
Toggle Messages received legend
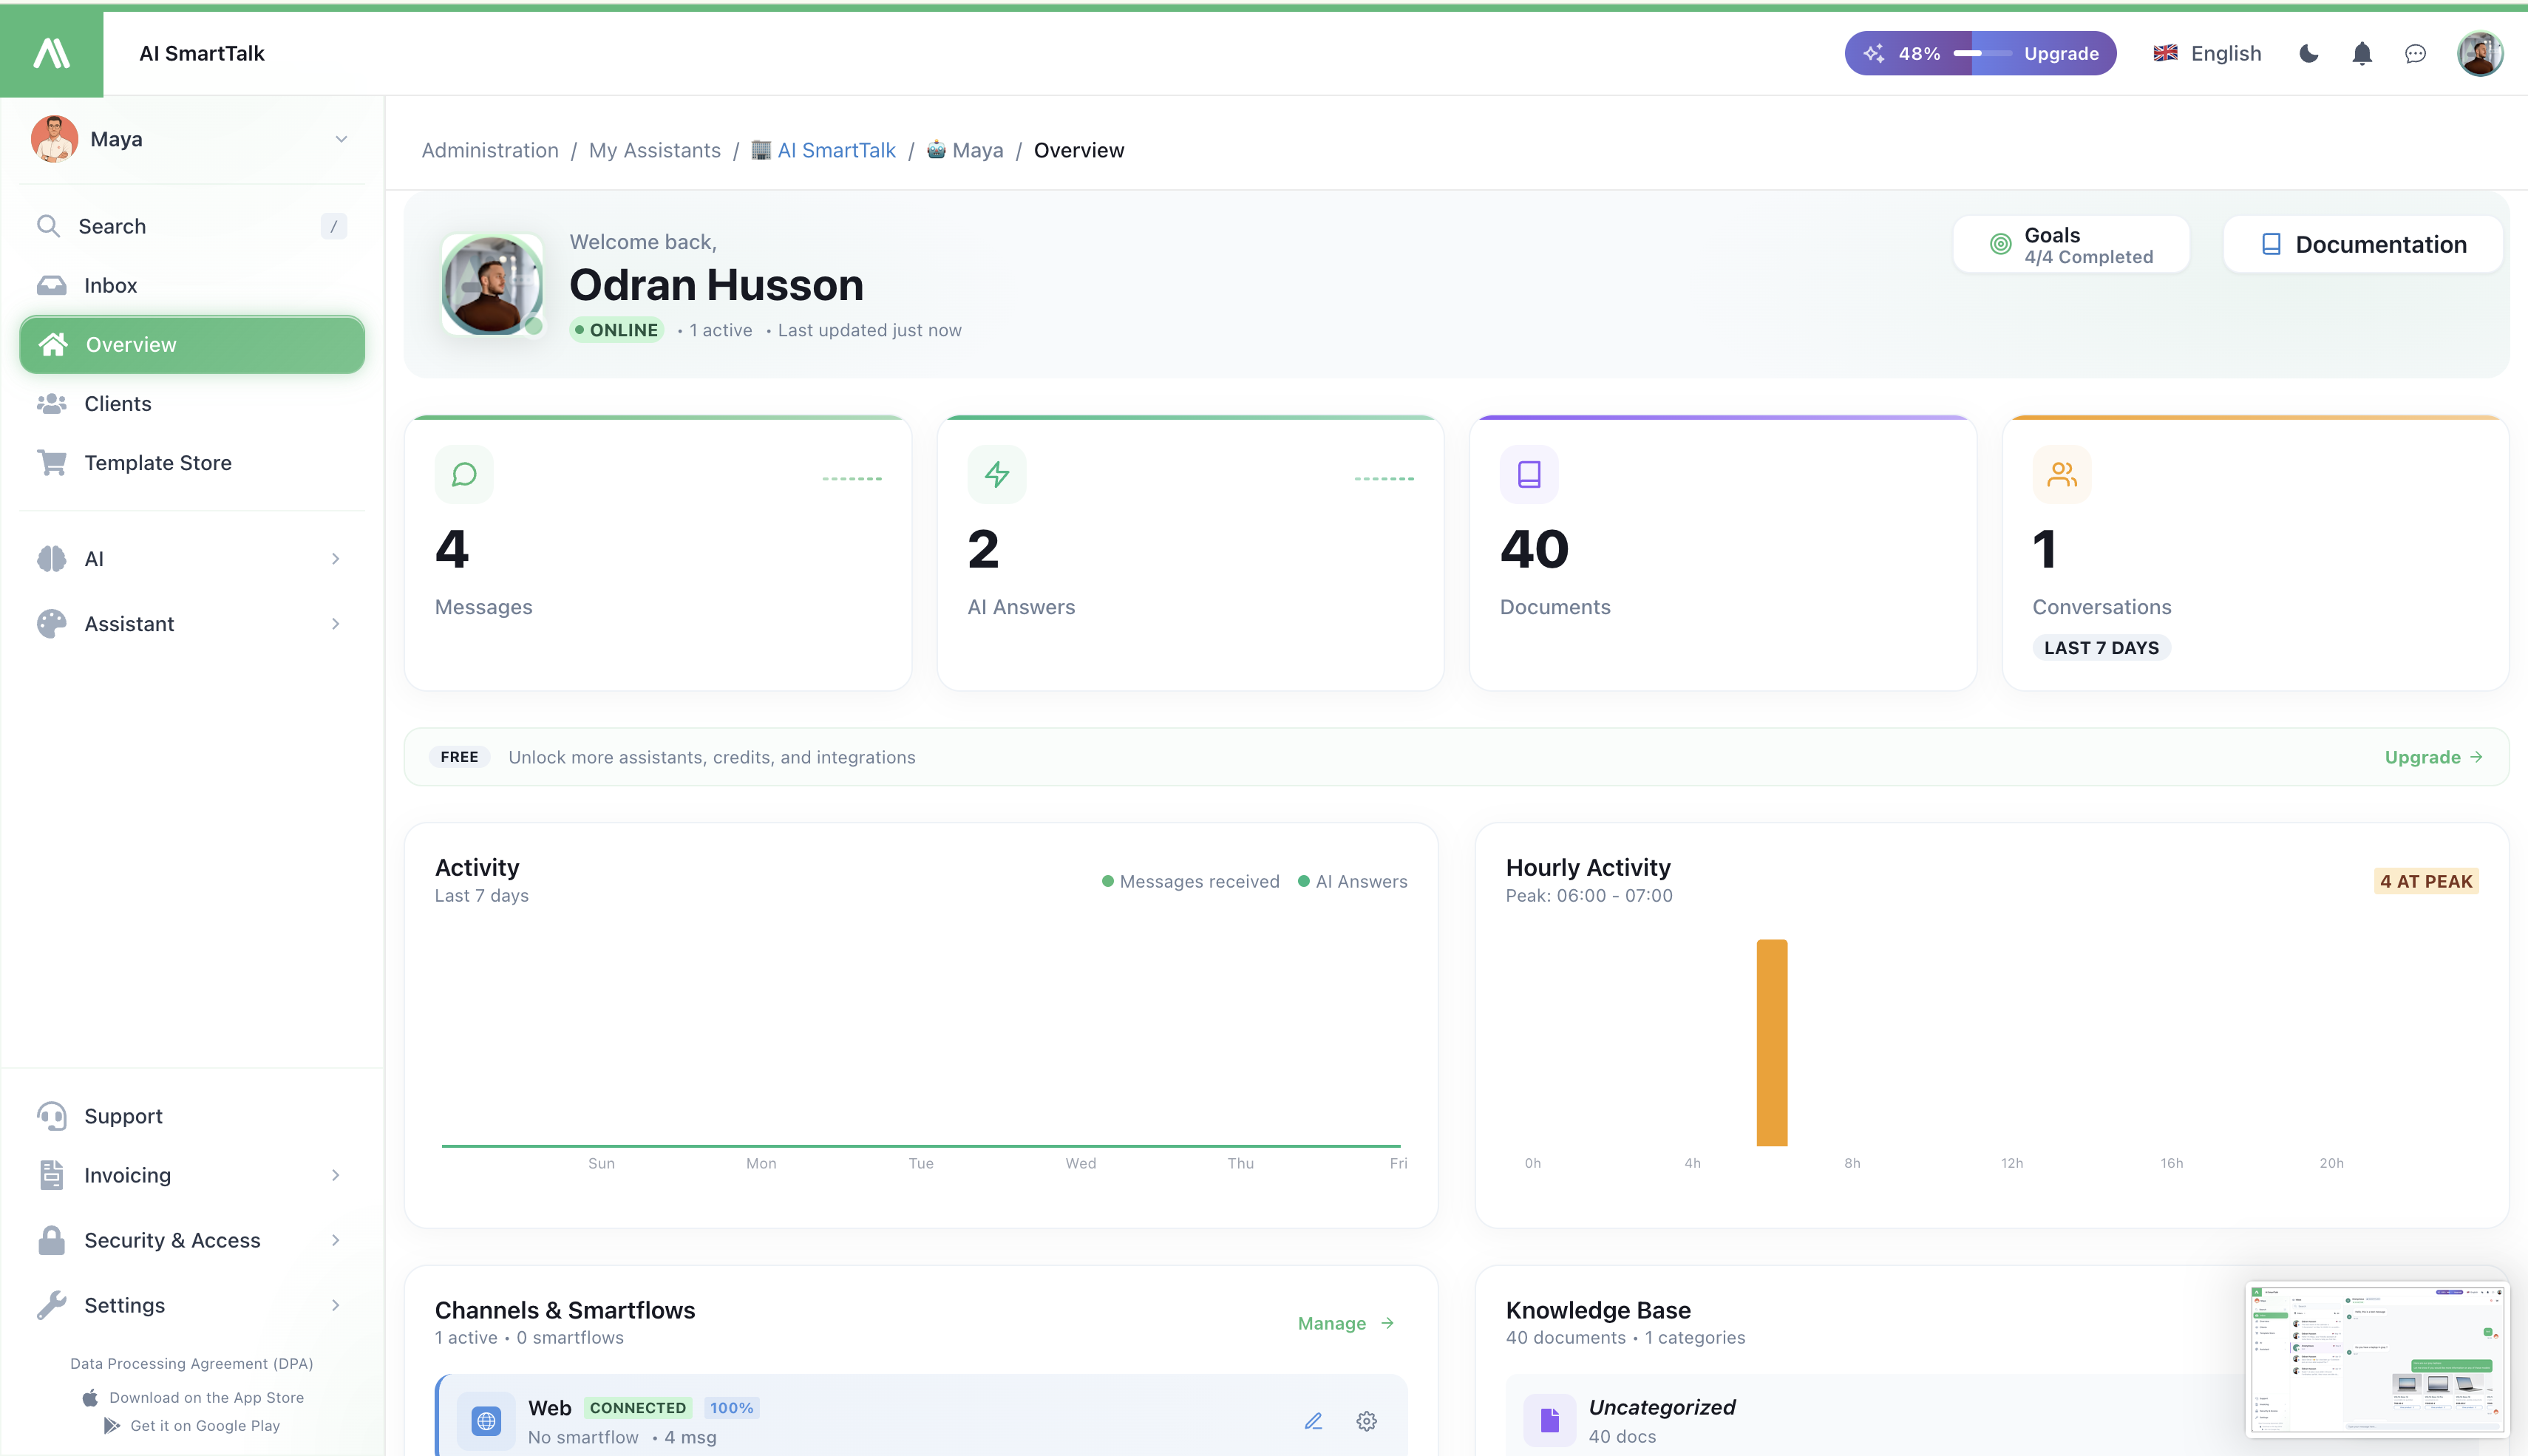pos(1190,881)
